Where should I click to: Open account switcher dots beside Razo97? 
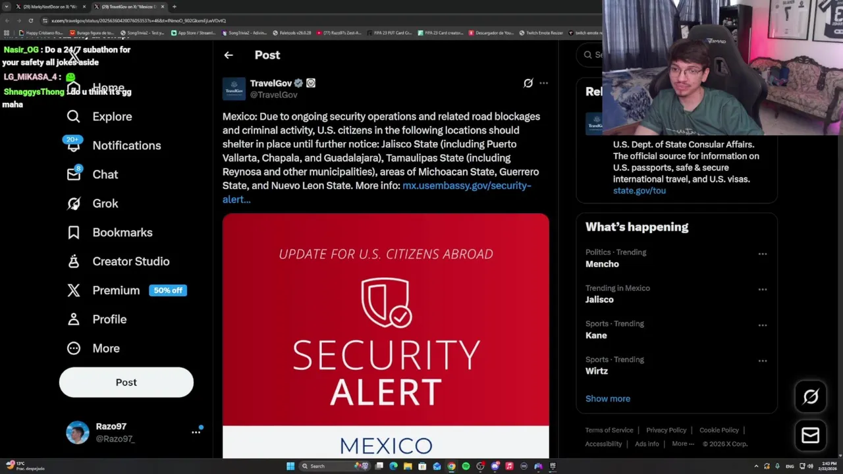coord(196,433)
